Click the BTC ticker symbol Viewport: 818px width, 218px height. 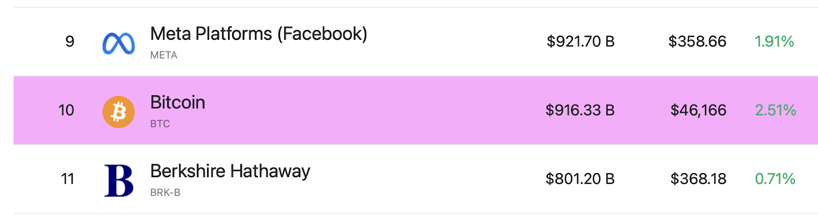(x=160, y=124)
